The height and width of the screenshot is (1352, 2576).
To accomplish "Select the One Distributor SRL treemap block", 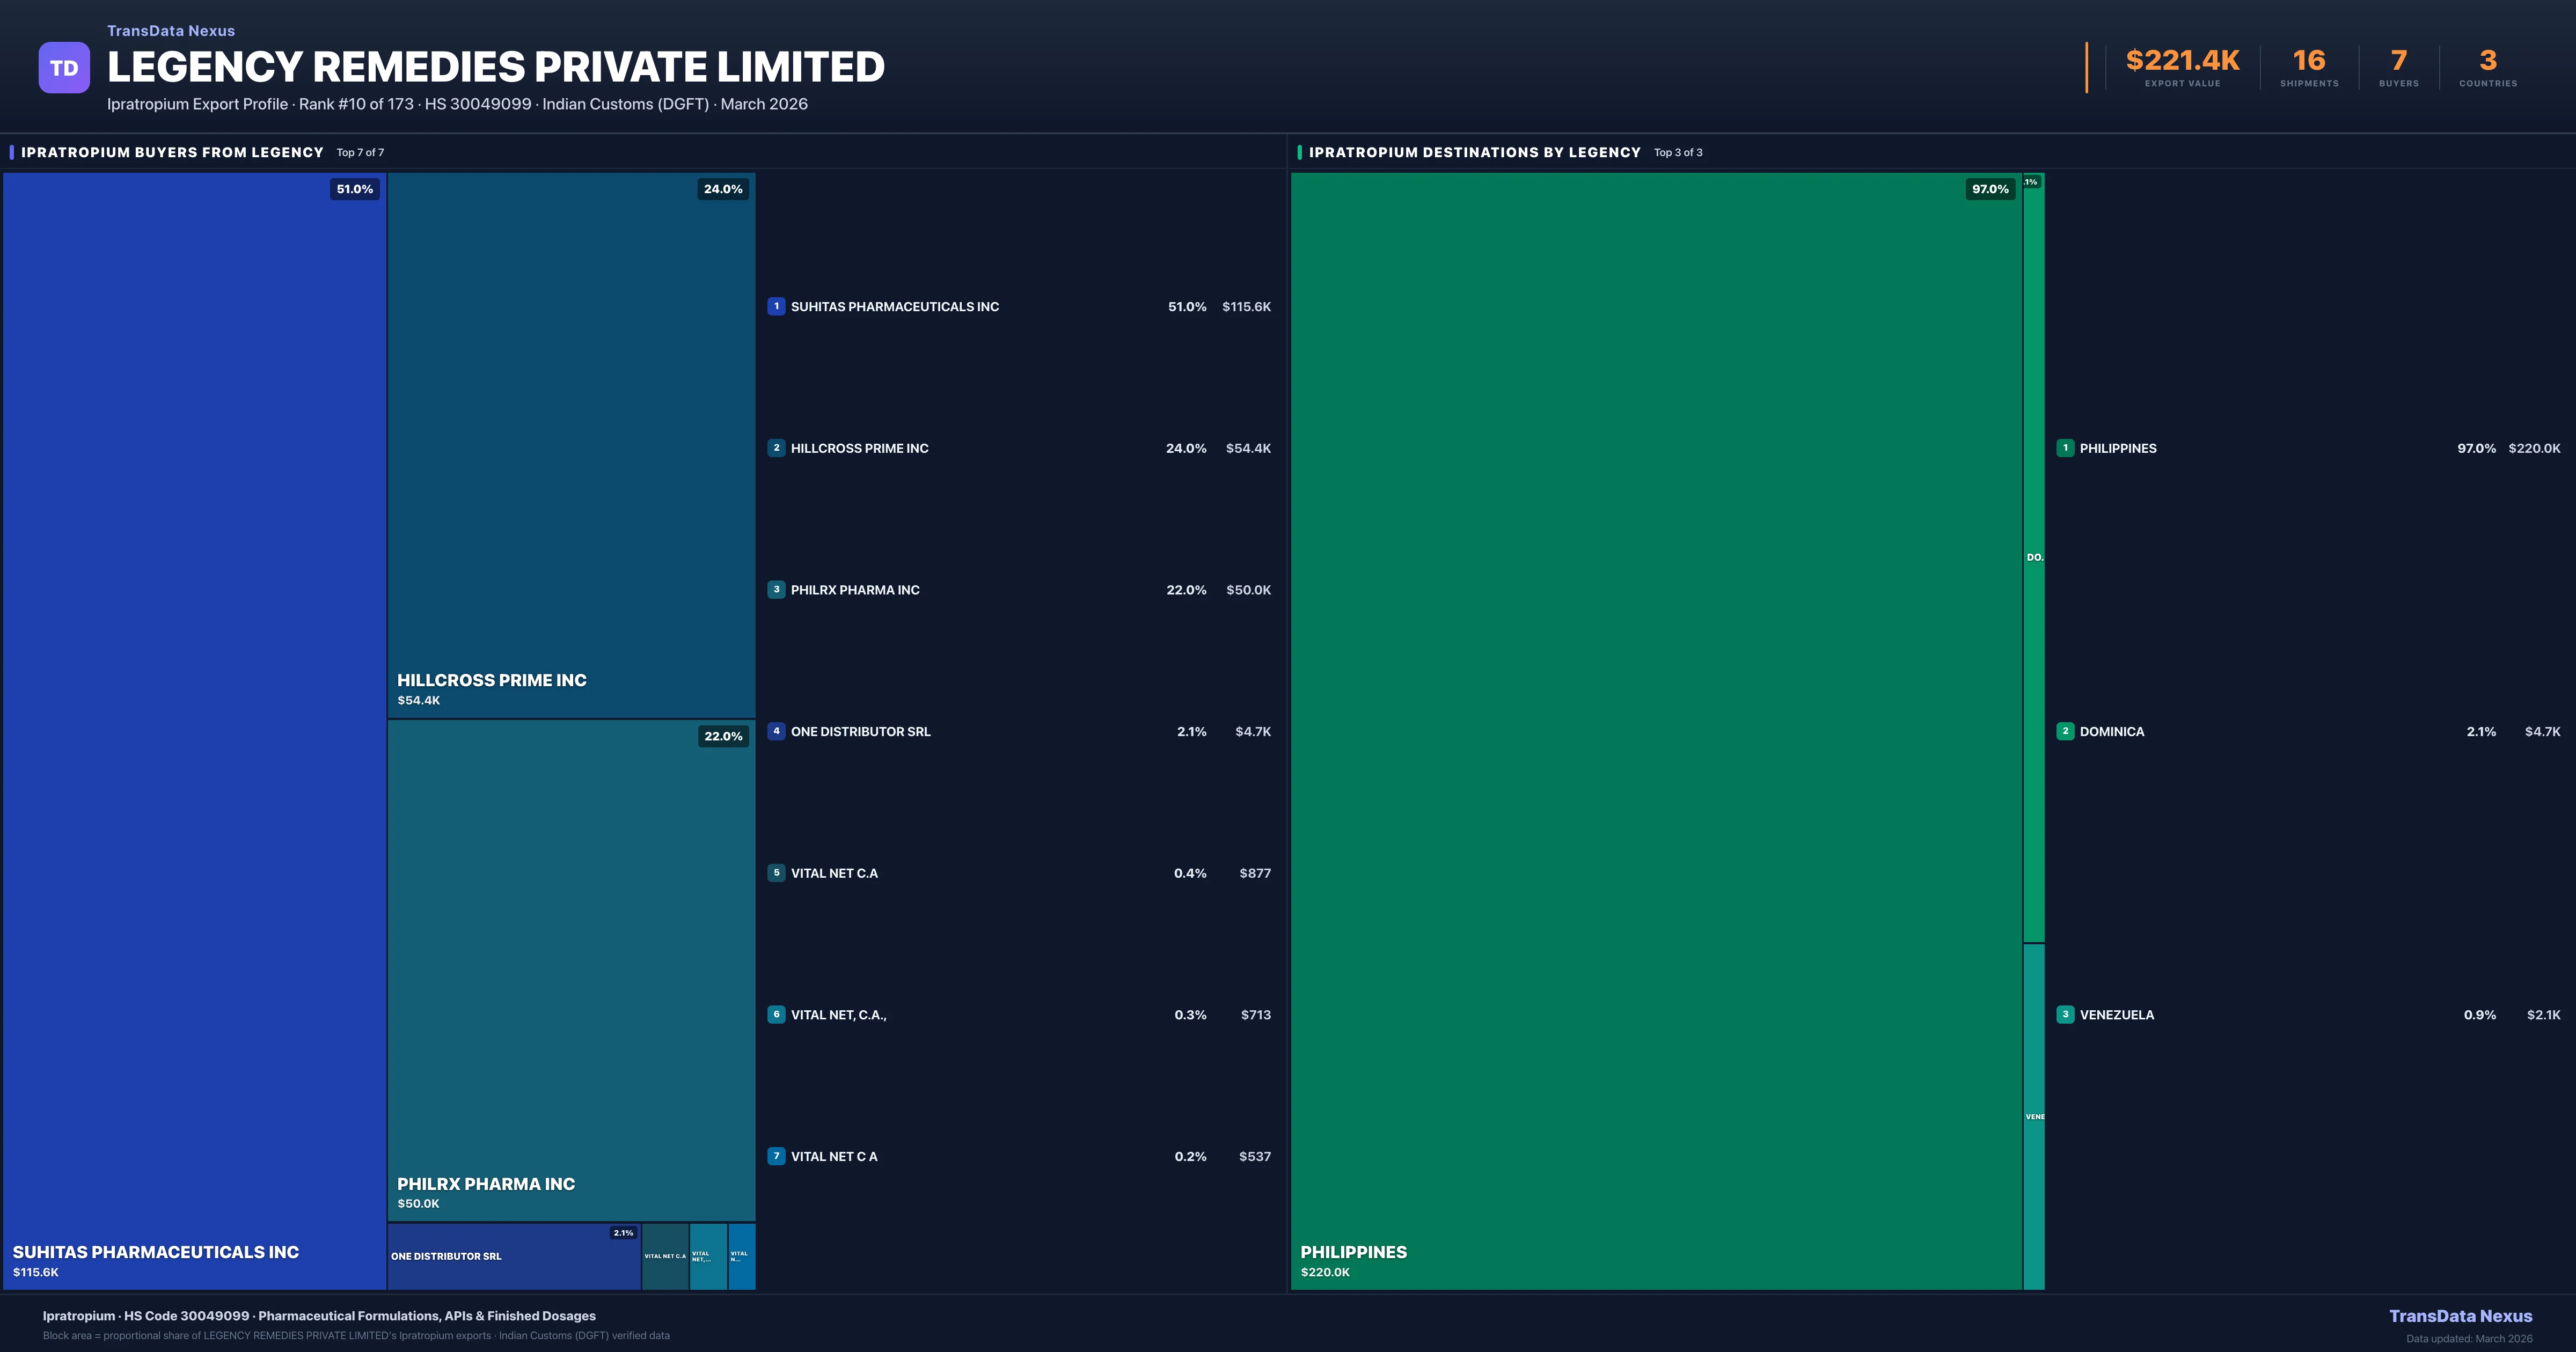I will 513,1257.
